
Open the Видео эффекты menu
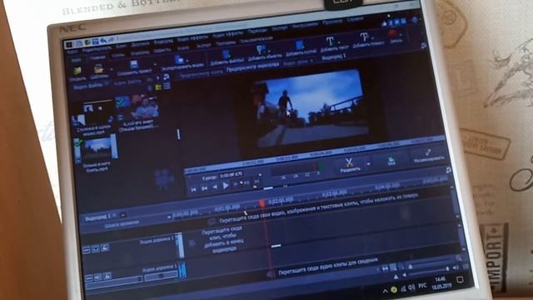pos(192,38)
